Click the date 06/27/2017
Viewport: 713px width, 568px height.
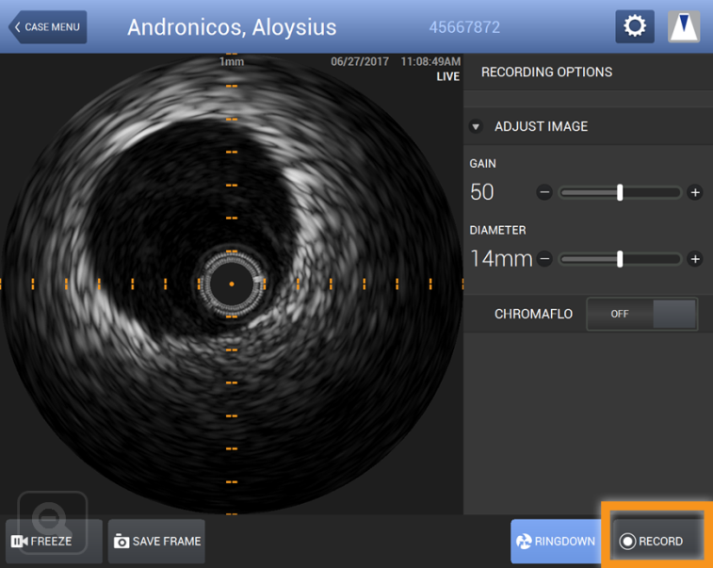pos(360,61)
